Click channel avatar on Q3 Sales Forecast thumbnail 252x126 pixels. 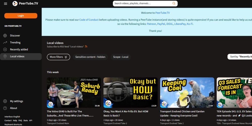220,104
